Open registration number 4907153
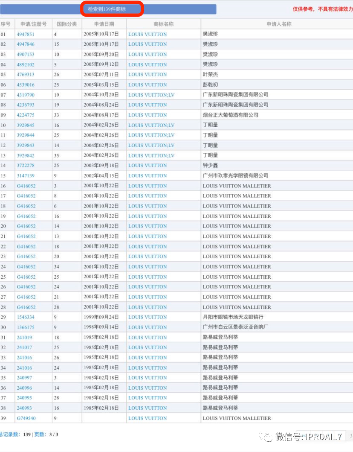Image resolution: width=353 pixels, height=452 pixels. pyautogui.click(x=25, y=55)
